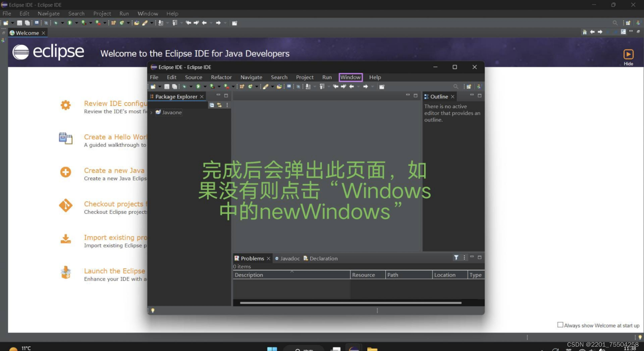
Task: Click 'Create a Hello World' link on Welcome page
Action: 116,137
